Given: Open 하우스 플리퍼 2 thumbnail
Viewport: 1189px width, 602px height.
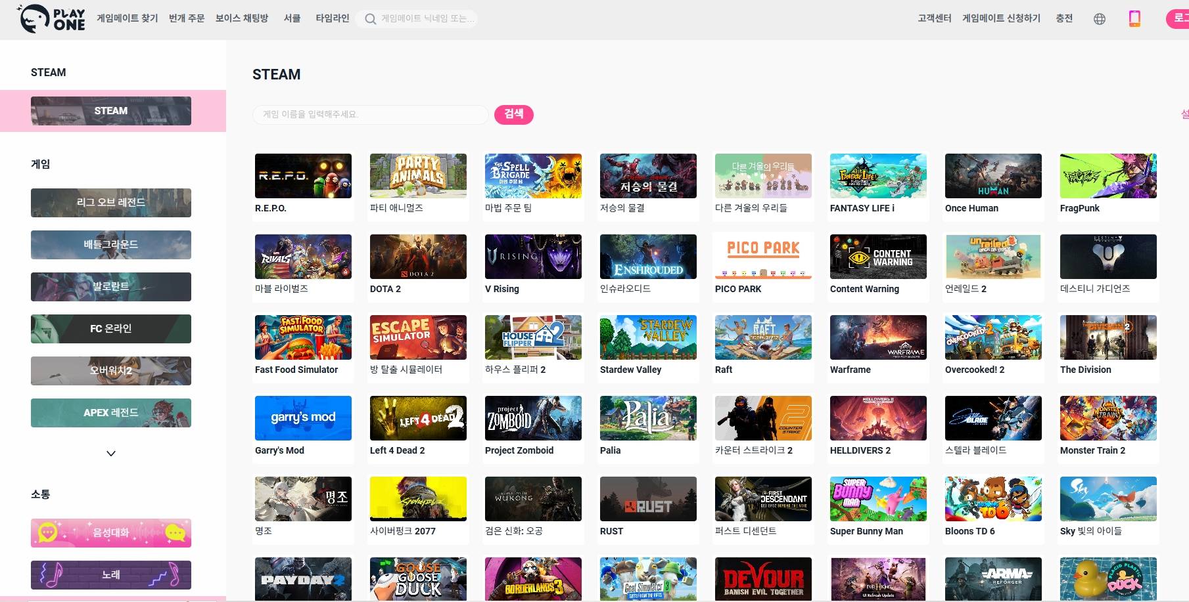Looking at the screenshot, I should point(533,337).
